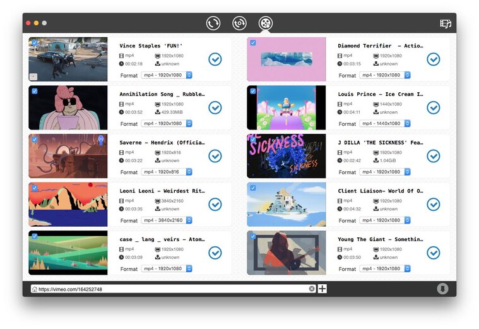Select the Leoni Leoni mountain thumbnail
The image size is (479, 329).
[x=68, y=204]
